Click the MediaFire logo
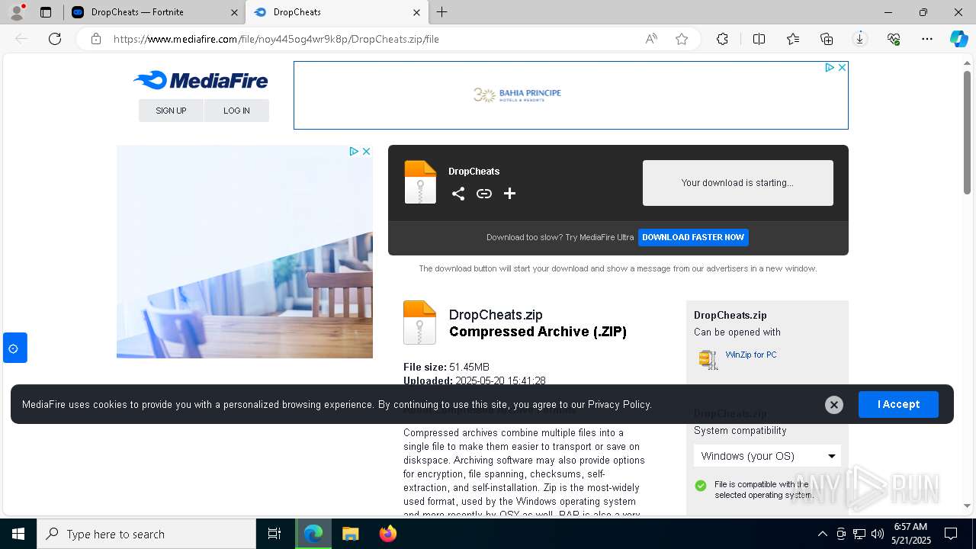Viewport: 976px width, 549px height. (201, 80)
